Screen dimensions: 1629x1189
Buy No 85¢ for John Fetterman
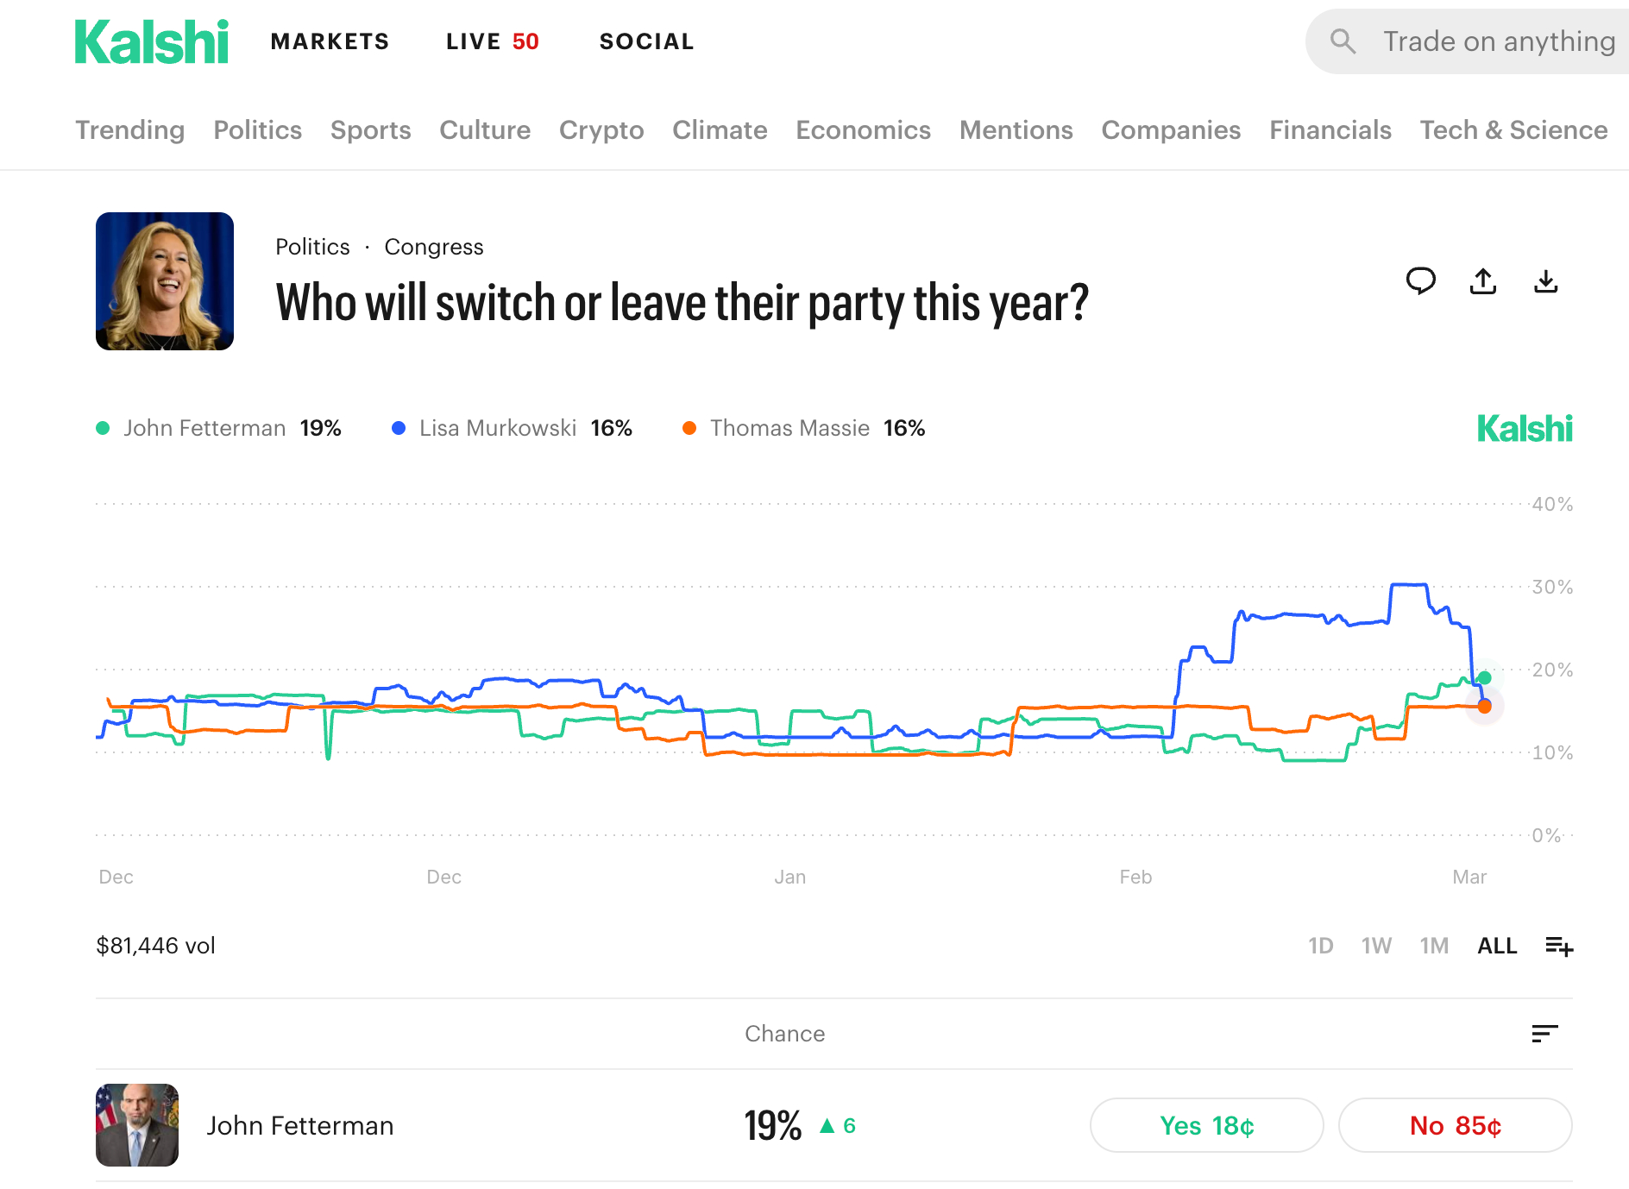tap(1455, 1126)
